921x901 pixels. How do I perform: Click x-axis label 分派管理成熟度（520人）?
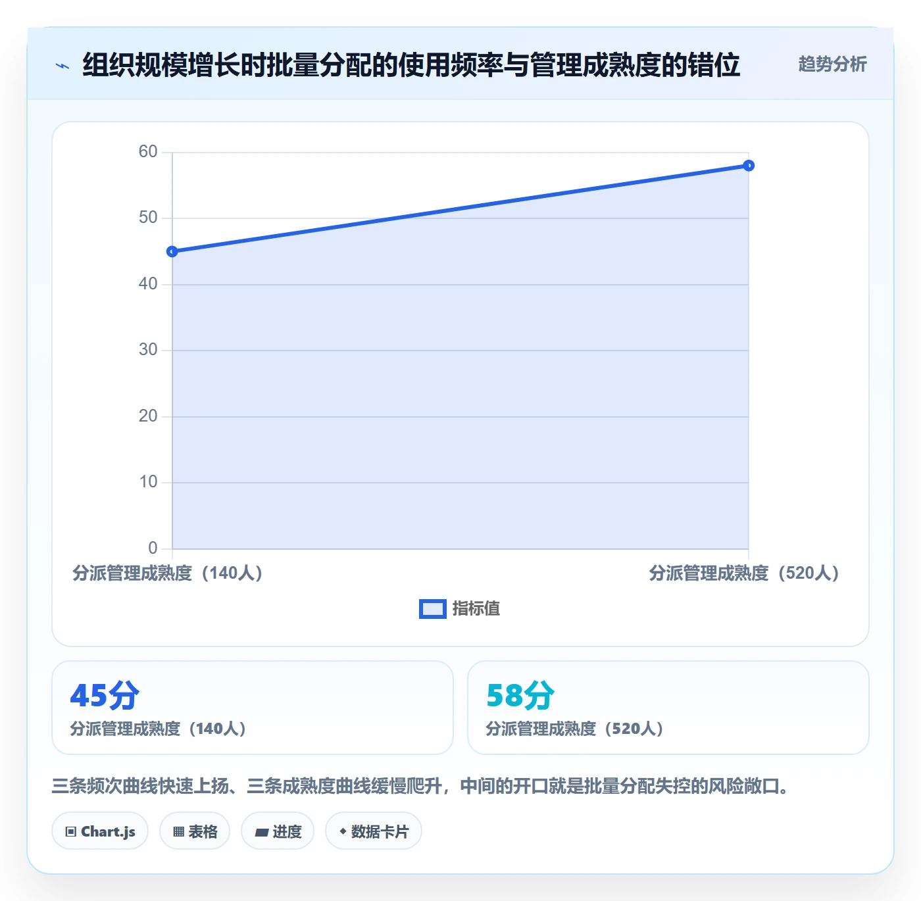pyautogui.click(x=744, y=573)
